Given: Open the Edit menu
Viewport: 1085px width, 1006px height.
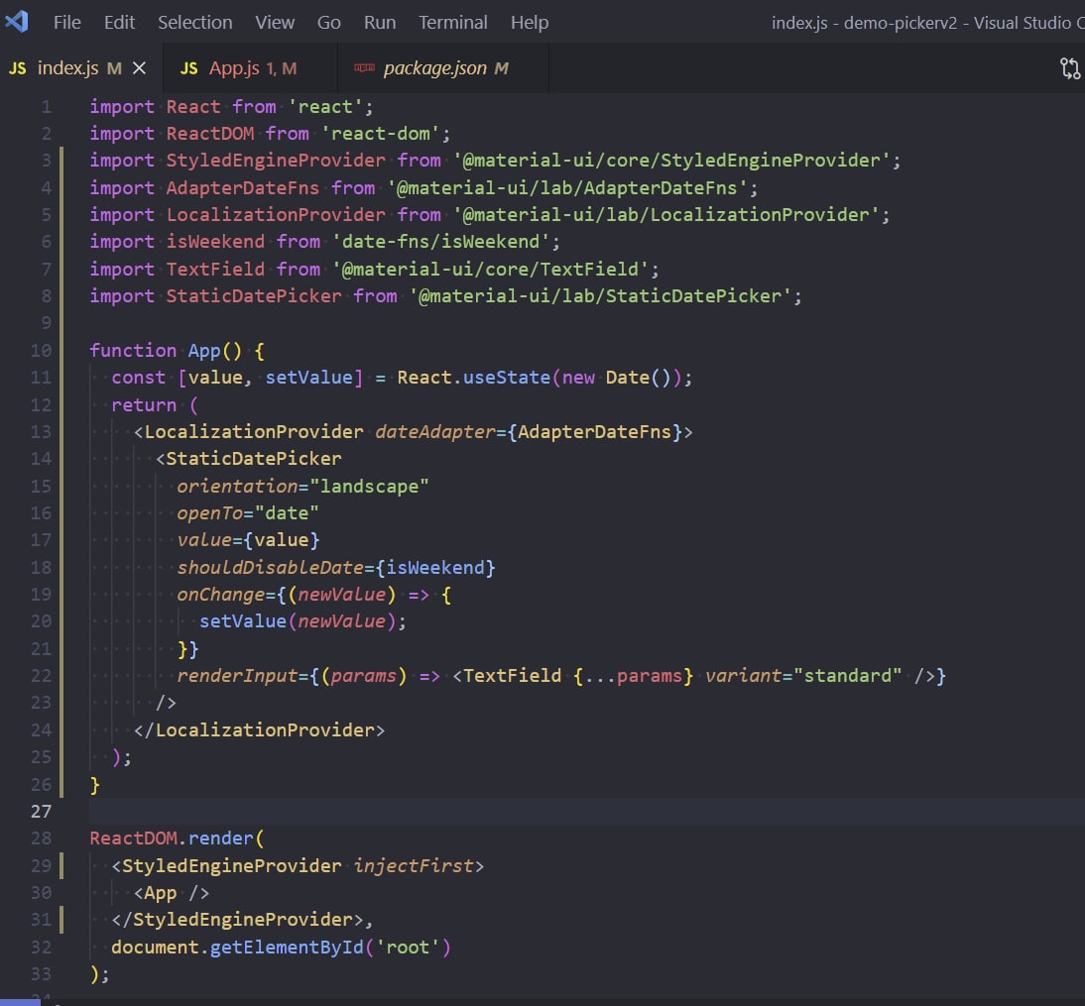Looking at the screenshot, I should (x=119, y=22).
